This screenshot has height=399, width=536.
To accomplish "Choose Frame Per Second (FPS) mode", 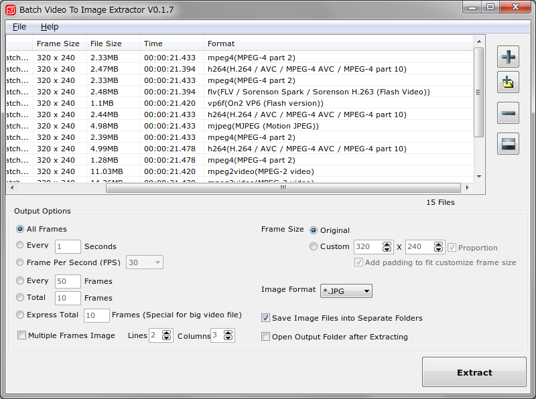I will pyautogui.click(x=20, y=262).
